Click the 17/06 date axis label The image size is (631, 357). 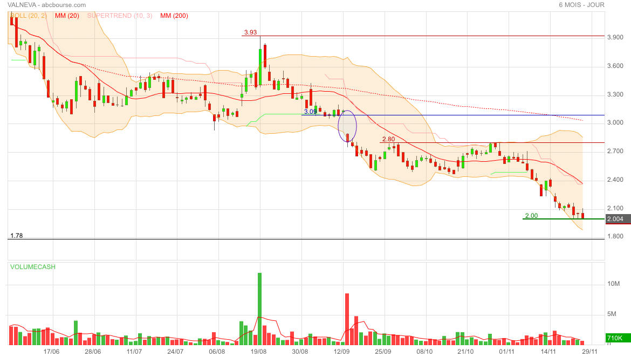click(x=51, y=352)
